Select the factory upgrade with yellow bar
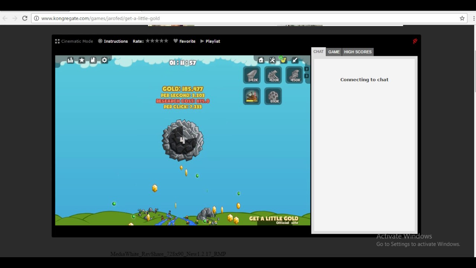 click(x=252, y=96)
